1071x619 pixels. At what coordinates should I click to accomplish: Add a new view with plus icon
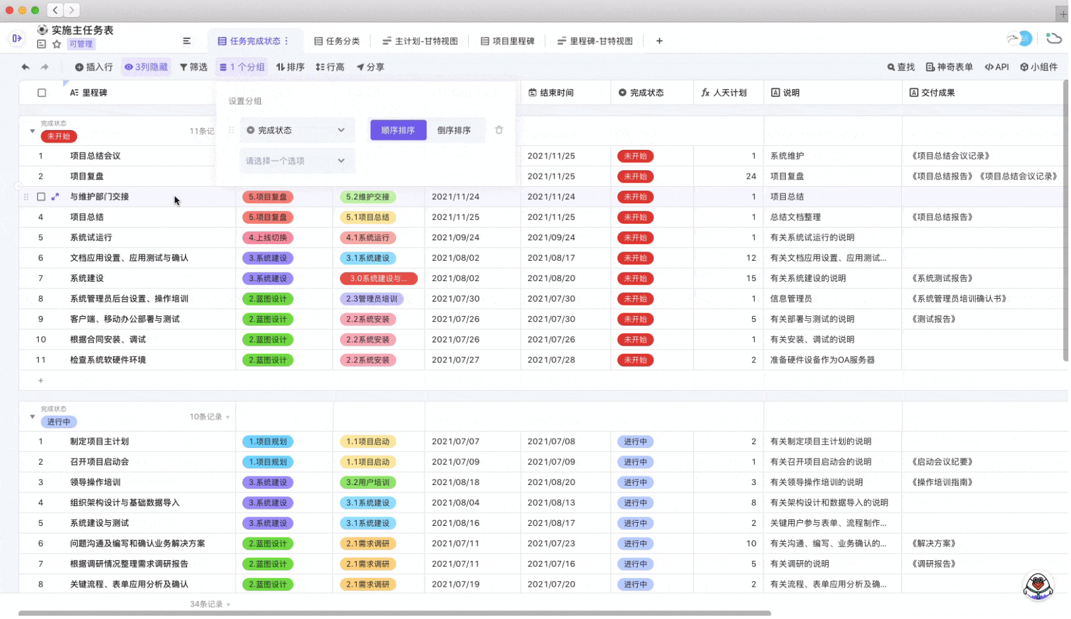point(659,41)
